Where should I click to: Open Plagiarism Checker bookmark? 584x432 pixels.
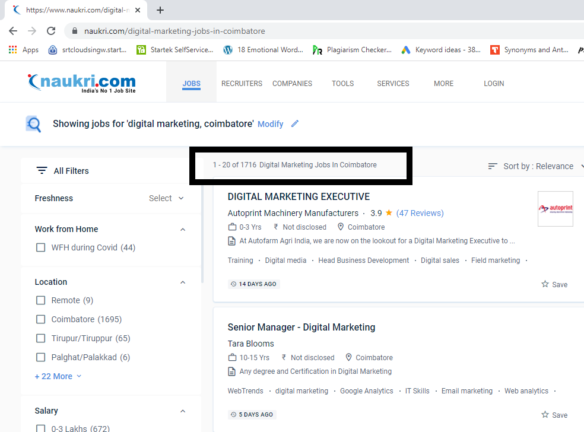click(353, 49)
